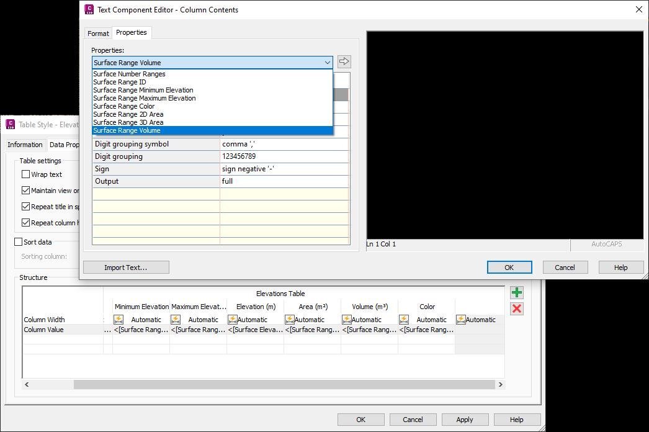Choose Surface Range Color option
Screen dimensions: 649x432
coord(212,106)
